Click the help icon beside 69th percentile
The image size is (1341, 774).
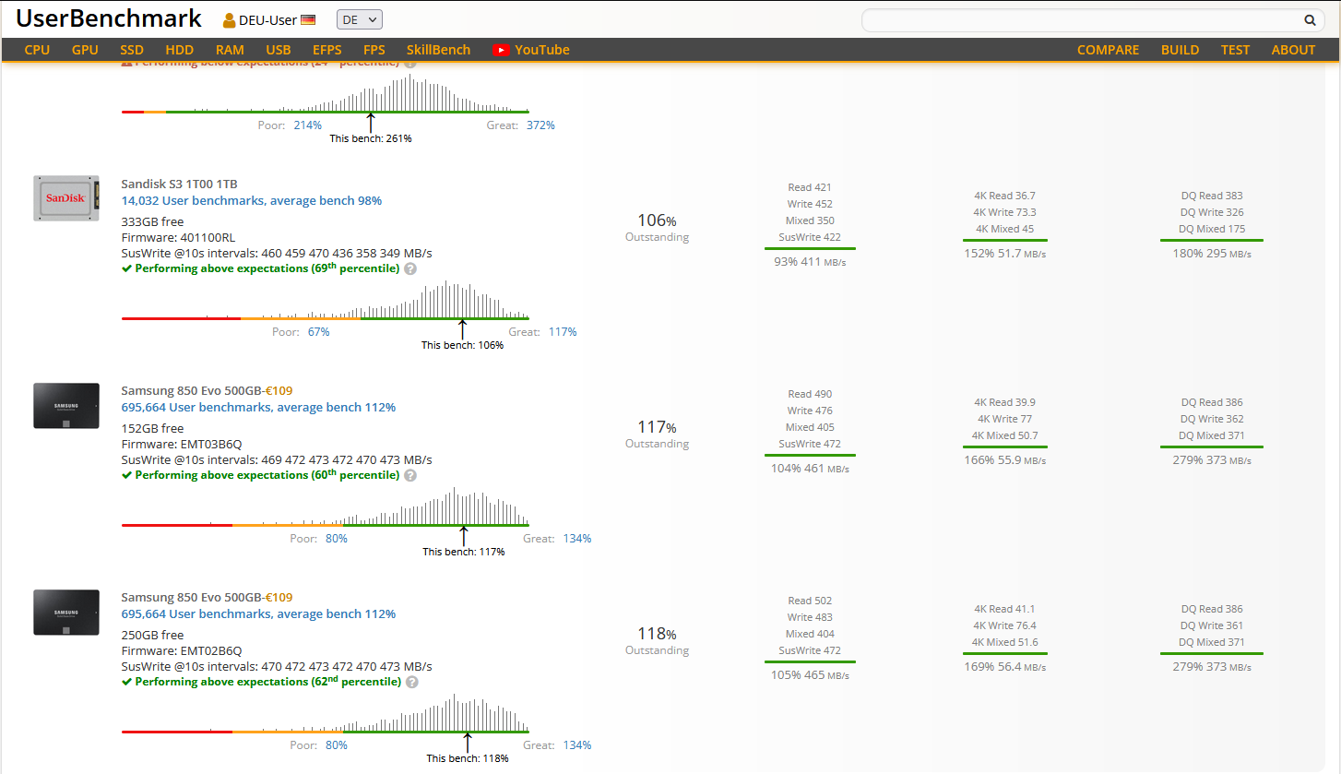410,268
